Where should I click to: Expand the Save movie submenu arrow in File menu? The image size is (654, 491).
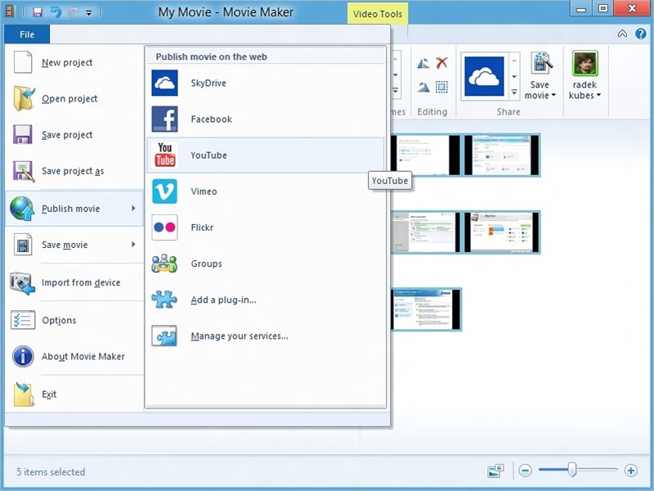(133, 245)
